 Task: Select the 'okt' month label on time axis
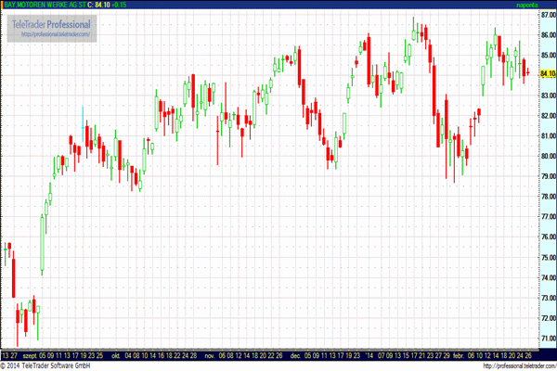click(116, 356)
